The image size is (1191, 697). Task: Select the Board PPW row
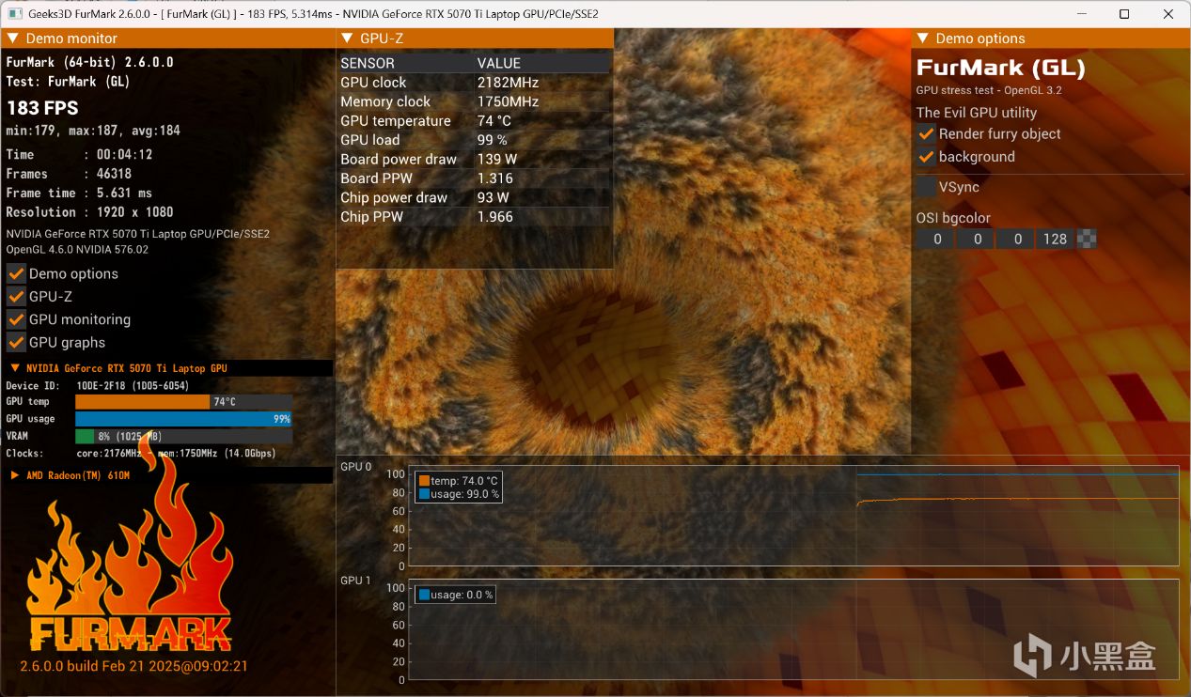pyautogui.click(x=475, y=178)
